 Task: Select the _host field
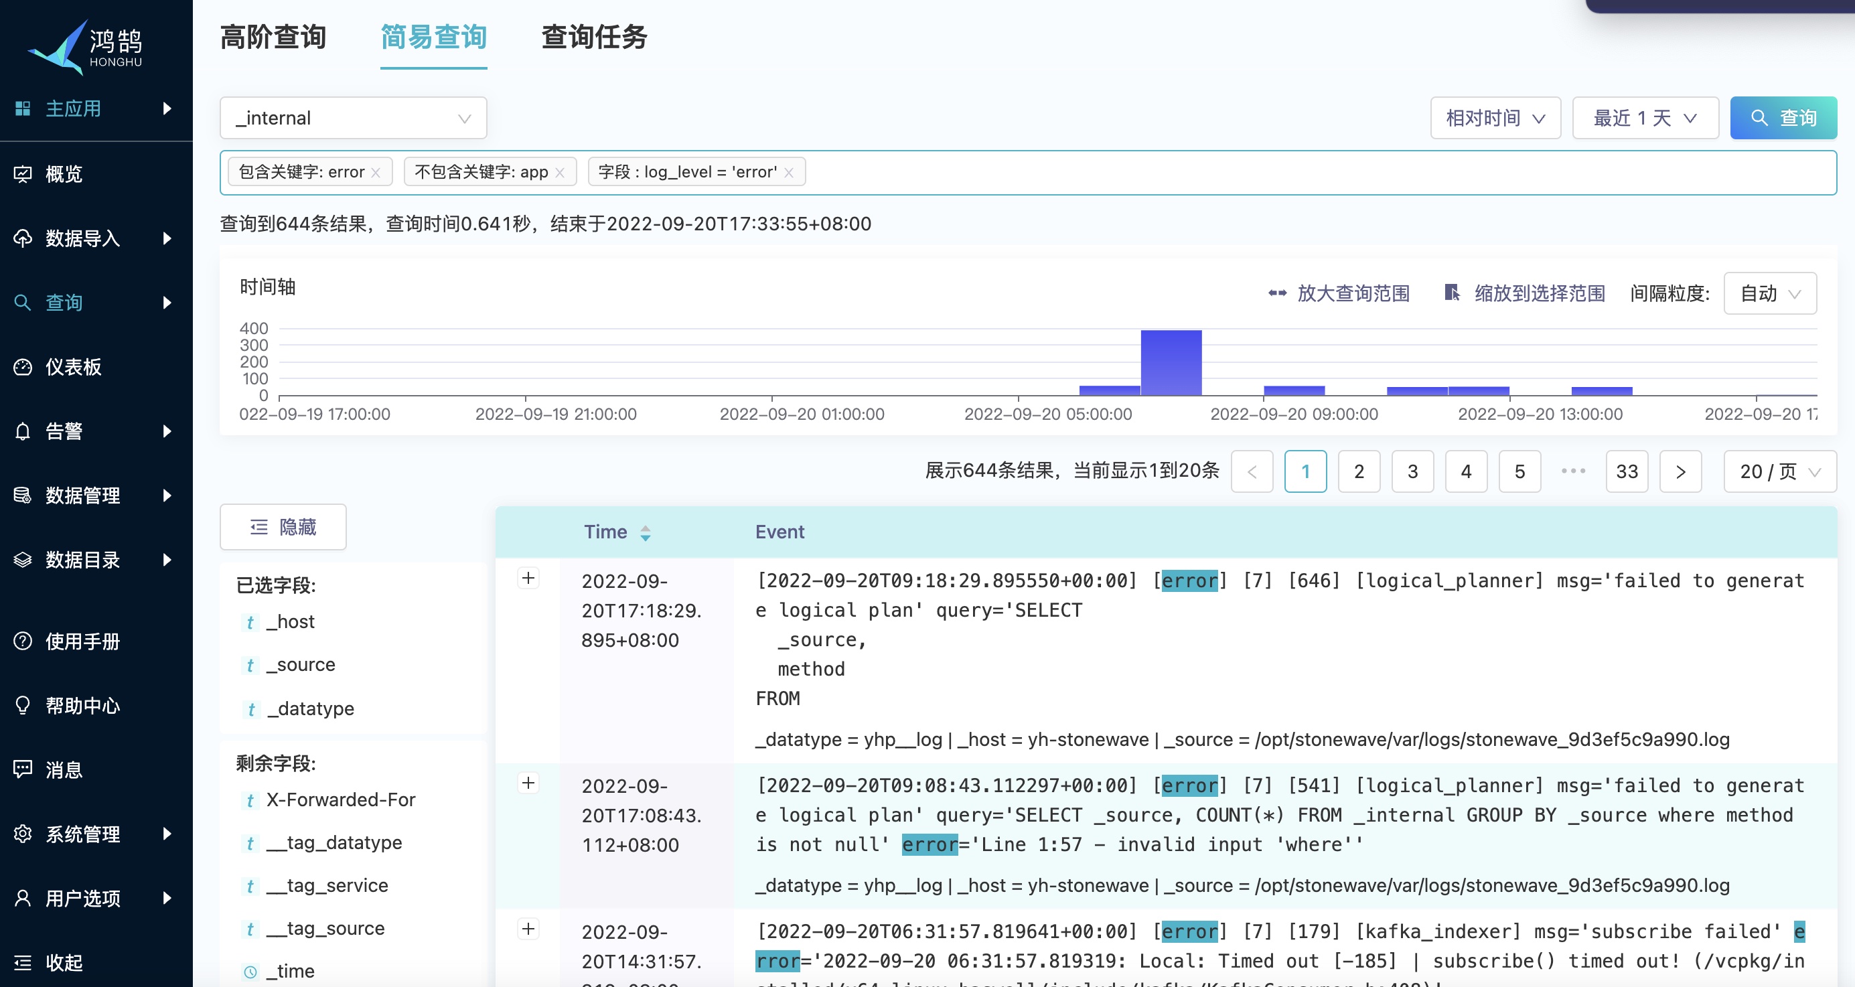tap(290, 621)
